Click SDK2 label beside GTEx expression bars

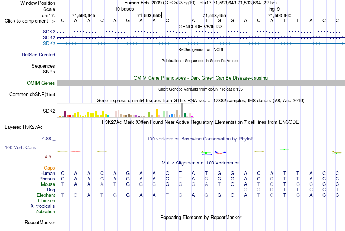[x=49, y=111]
